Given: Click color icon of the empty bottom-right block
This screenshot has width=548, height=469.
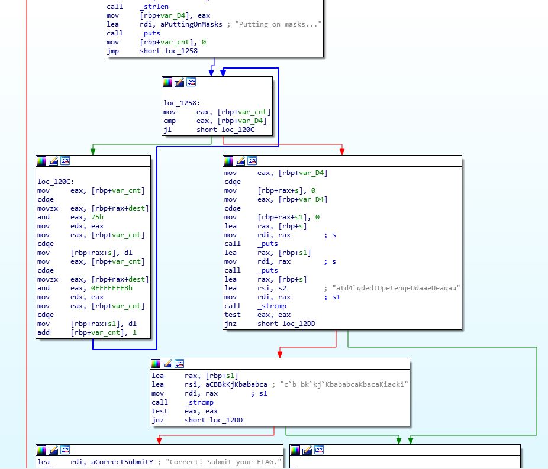Looking at the screenshot, I should [295, 450].
